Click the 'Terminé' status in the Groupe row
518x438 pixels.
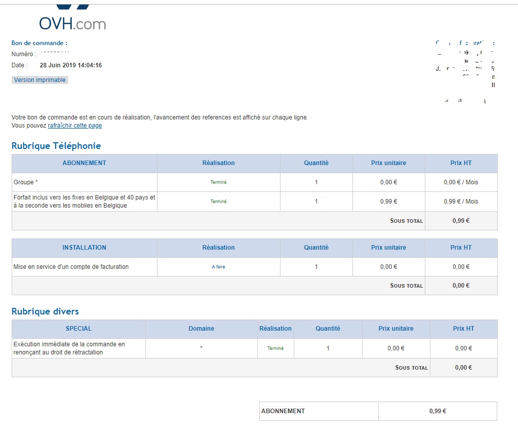[x=218, y=182]
